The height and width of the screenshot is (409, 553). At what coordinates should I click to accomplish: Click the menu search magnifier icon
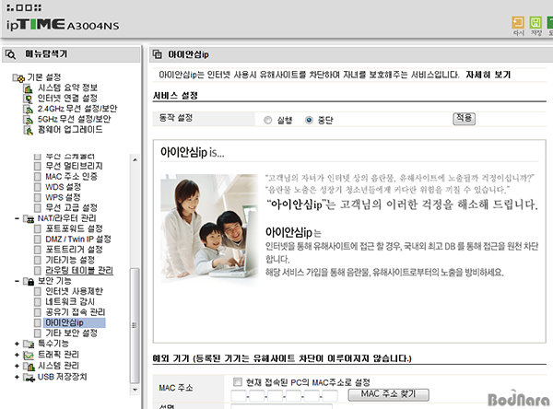pos(10,54)
